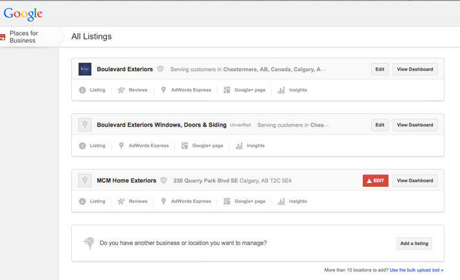This screenshot has height=280, width=460.
Task: Open Google+ page for MCM Home Exteriors
Action: (249, 201)
